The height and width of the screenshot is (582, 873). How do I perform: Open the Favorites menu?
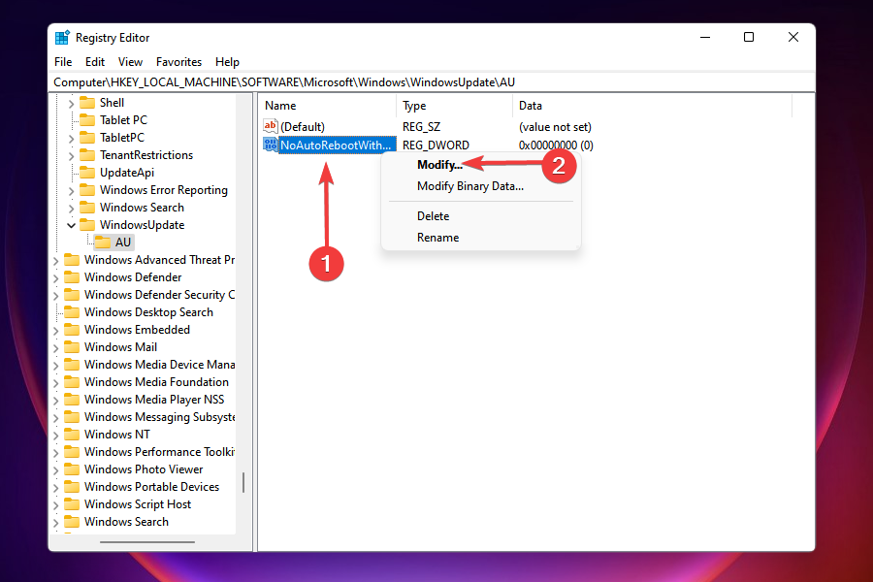pyautogui.click(x=178, y=62)
